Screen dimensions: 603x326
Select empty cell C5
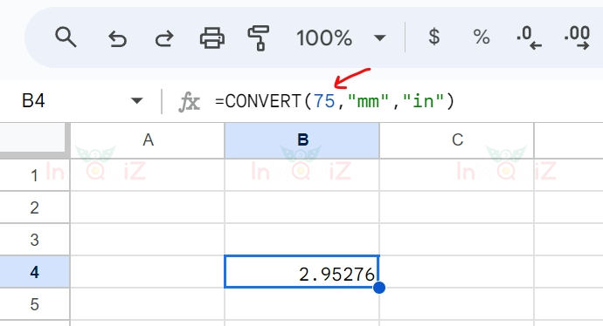(457, 303)
